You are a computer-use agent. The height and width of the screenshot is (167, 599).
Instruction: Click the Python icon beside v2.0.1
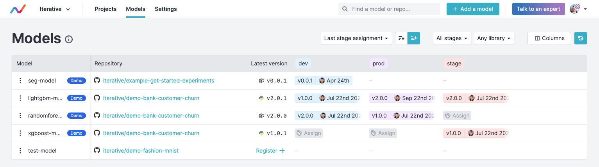[x=261, y=98]
